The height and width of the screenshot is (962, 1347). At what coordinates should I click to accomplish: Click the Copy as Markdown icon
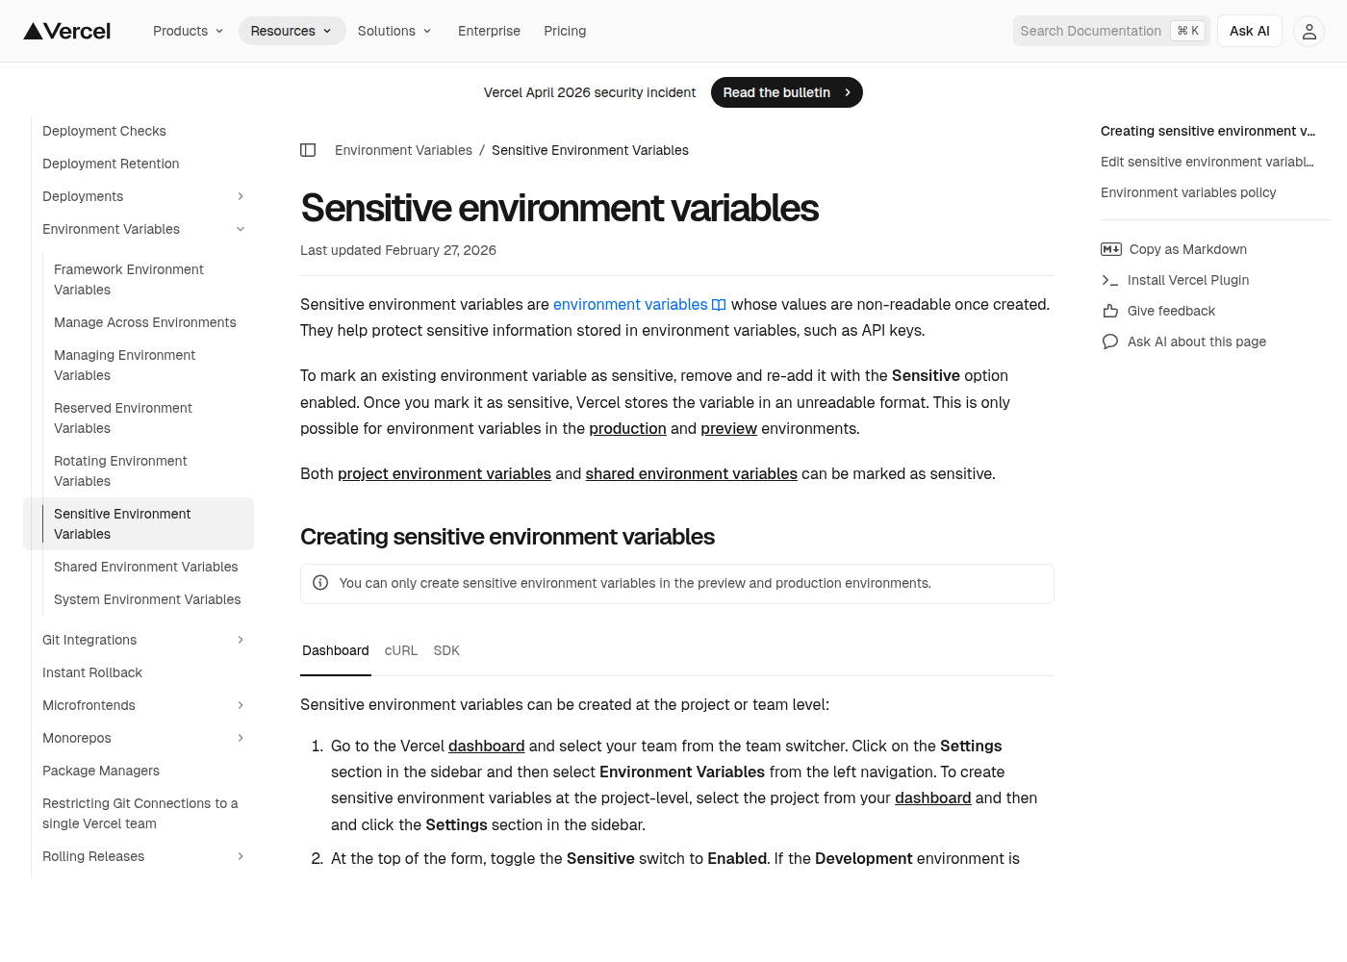click(1111, 249)
